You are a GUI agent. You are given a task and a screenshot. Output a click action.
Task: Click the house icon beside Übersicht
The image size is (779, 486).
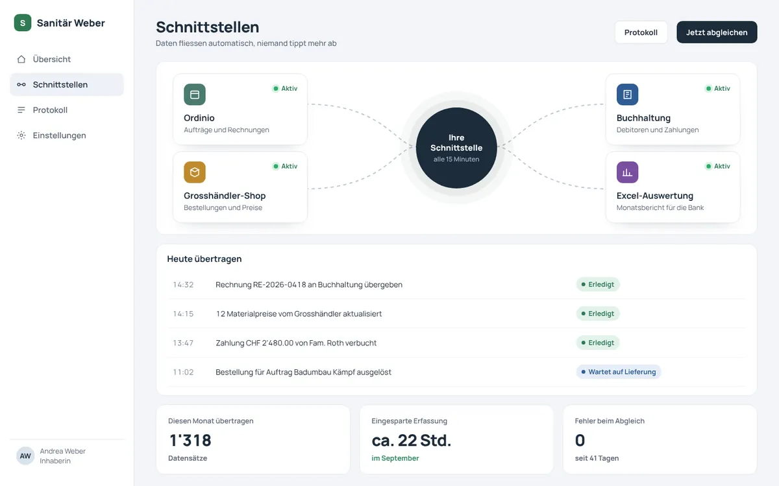21,59
